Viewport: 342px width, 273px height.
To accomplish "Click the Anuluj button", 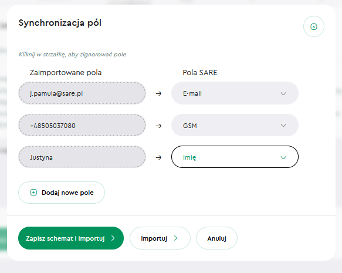I will tap(216, 238).
